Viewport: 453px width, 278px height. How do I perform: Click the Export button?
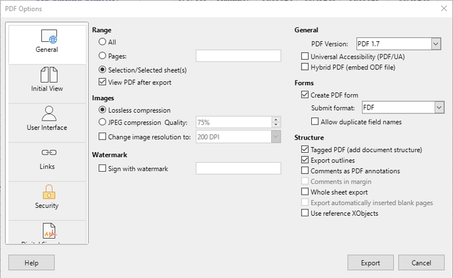pyautogui.click(x=370, y=263)
